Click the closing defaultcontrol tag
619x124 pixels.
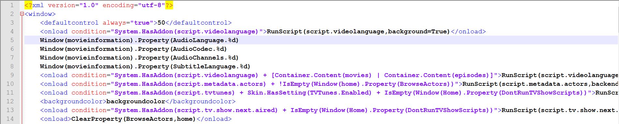(x=199, y=23)
